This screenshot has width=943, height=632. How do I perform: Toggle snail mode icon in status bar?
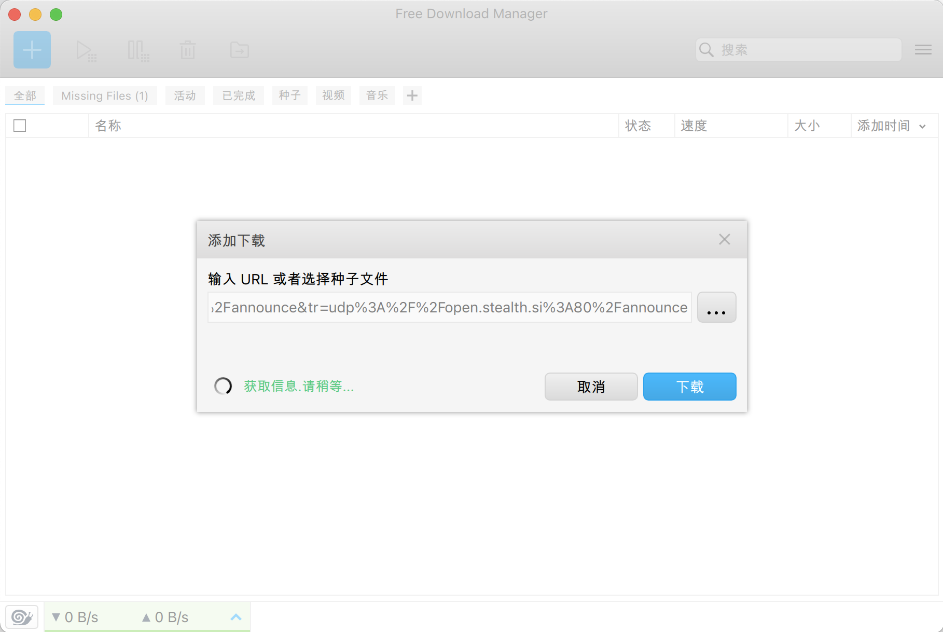[22, 617]
